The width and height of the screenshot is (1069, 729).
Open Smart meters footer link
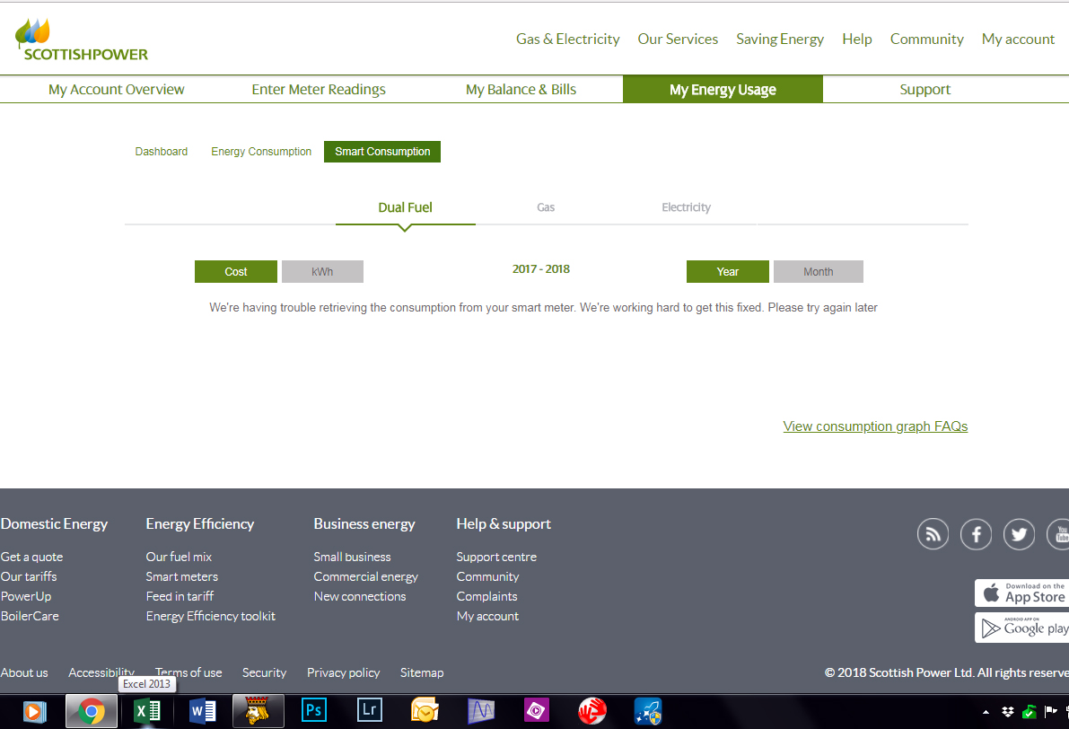182,576
